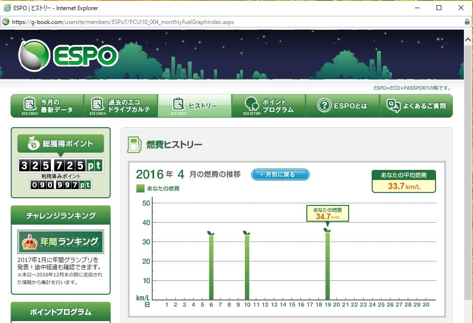Click the 利用済みポイント label

coord(61,176)
